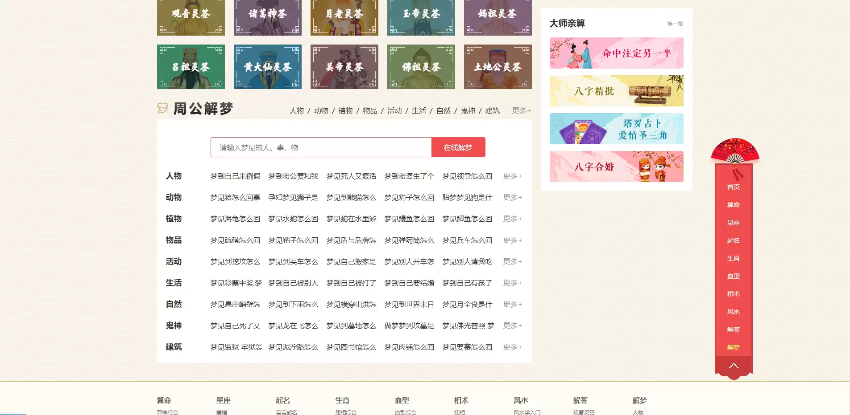Image resolution: width=850 pixels, height=415 pixels.
Task: Expand 更多+ in the 自然 row
Action: (x=513, y=304)
